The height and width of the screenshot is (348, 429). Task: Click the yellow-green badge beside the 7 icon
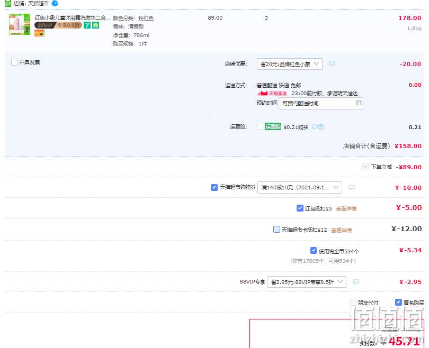click(95, 25)
